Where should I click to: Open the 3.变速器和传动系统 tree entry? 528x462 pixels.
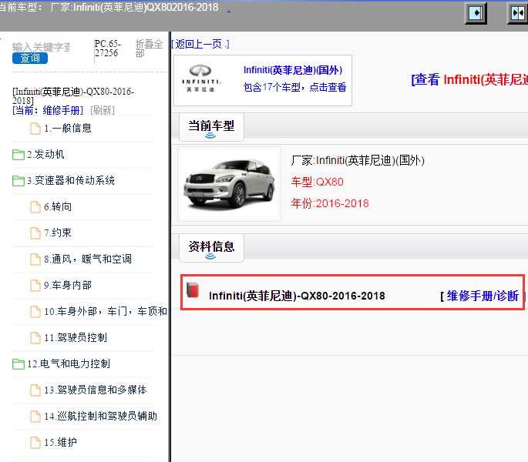[71, 181]
